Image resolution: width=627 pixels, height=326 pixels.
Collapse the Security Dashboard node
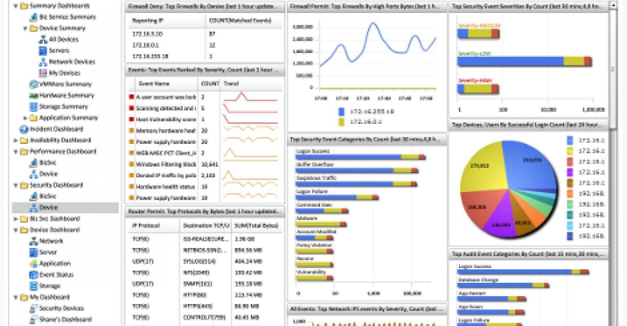(x=16, y=185)
